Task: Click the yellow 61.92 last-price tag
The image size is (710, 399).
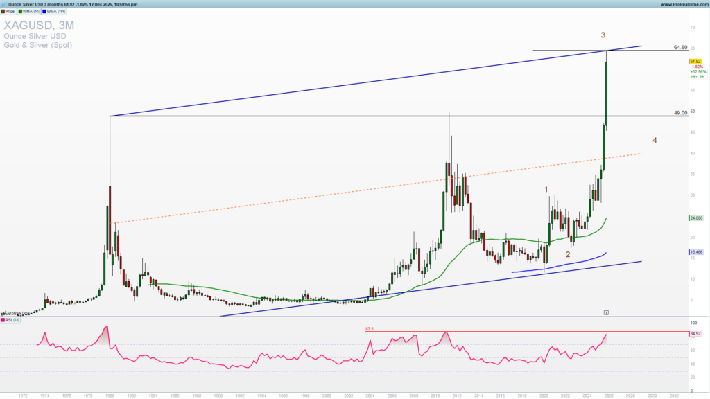Action: coord(695,62)
